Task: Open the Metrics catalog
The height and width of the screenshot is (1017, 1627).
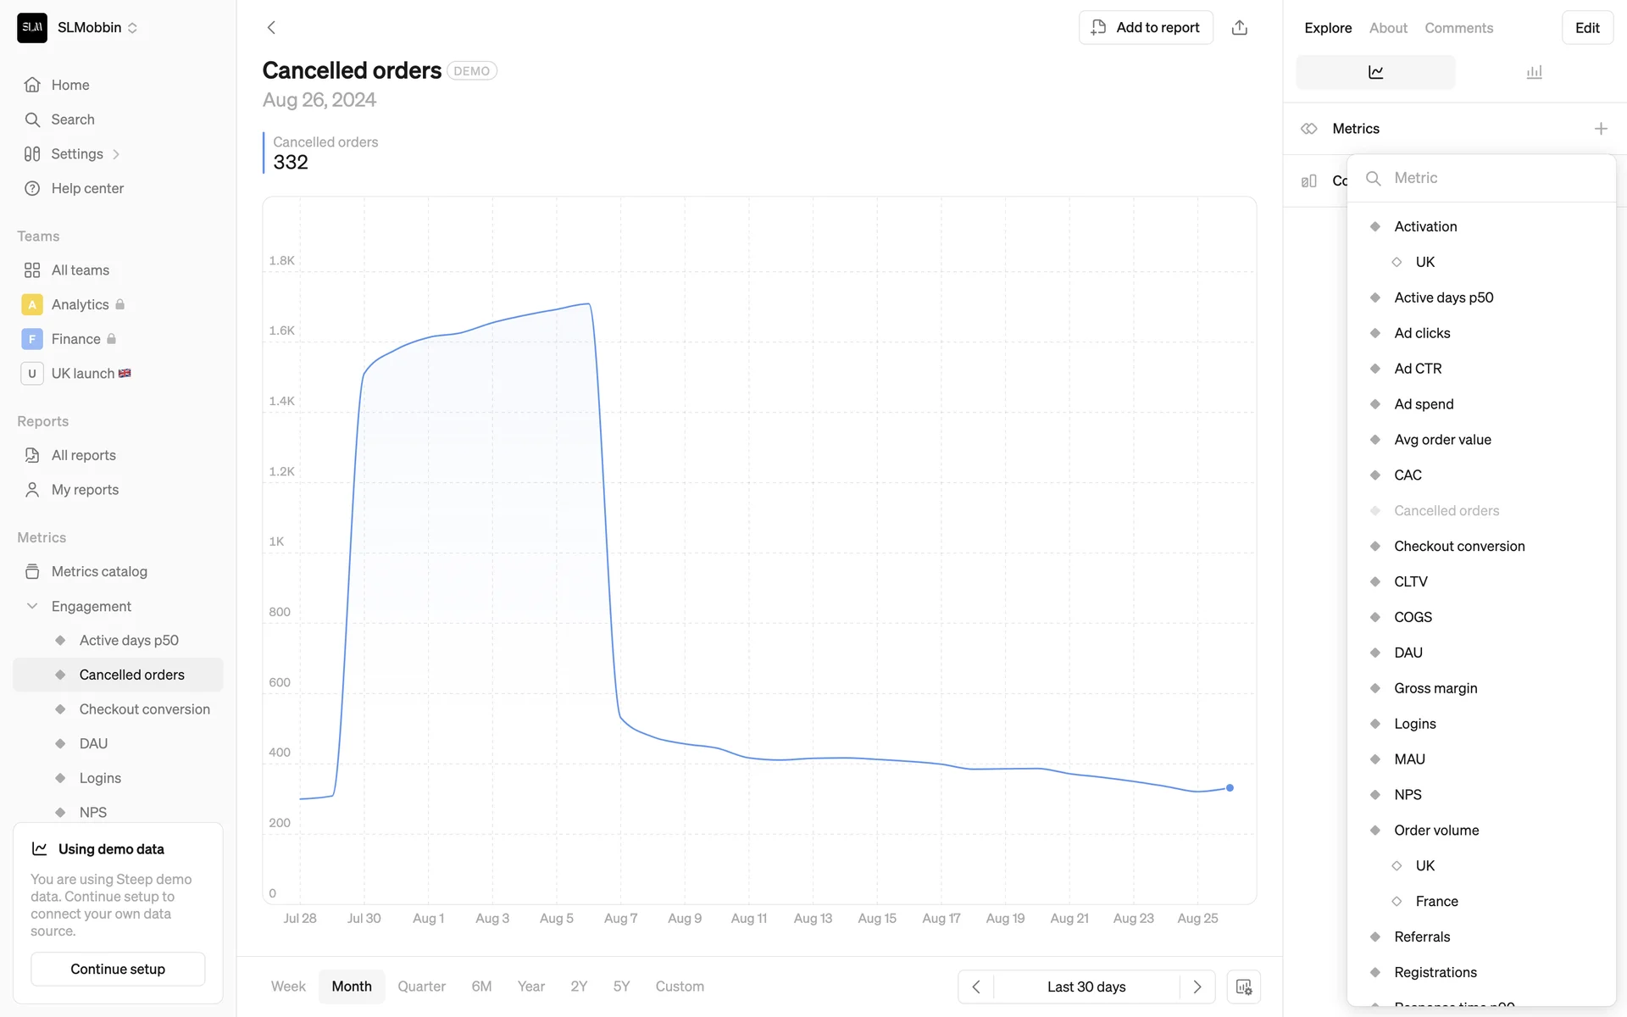Action: pos(99,572)
